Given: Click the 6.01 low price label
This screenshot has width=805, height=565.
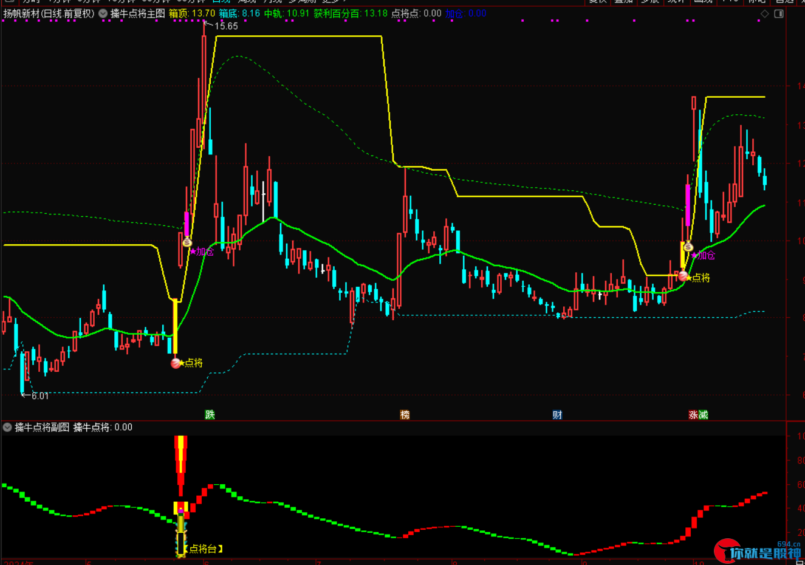Looking at the screenshot, I should pos(40,396).
